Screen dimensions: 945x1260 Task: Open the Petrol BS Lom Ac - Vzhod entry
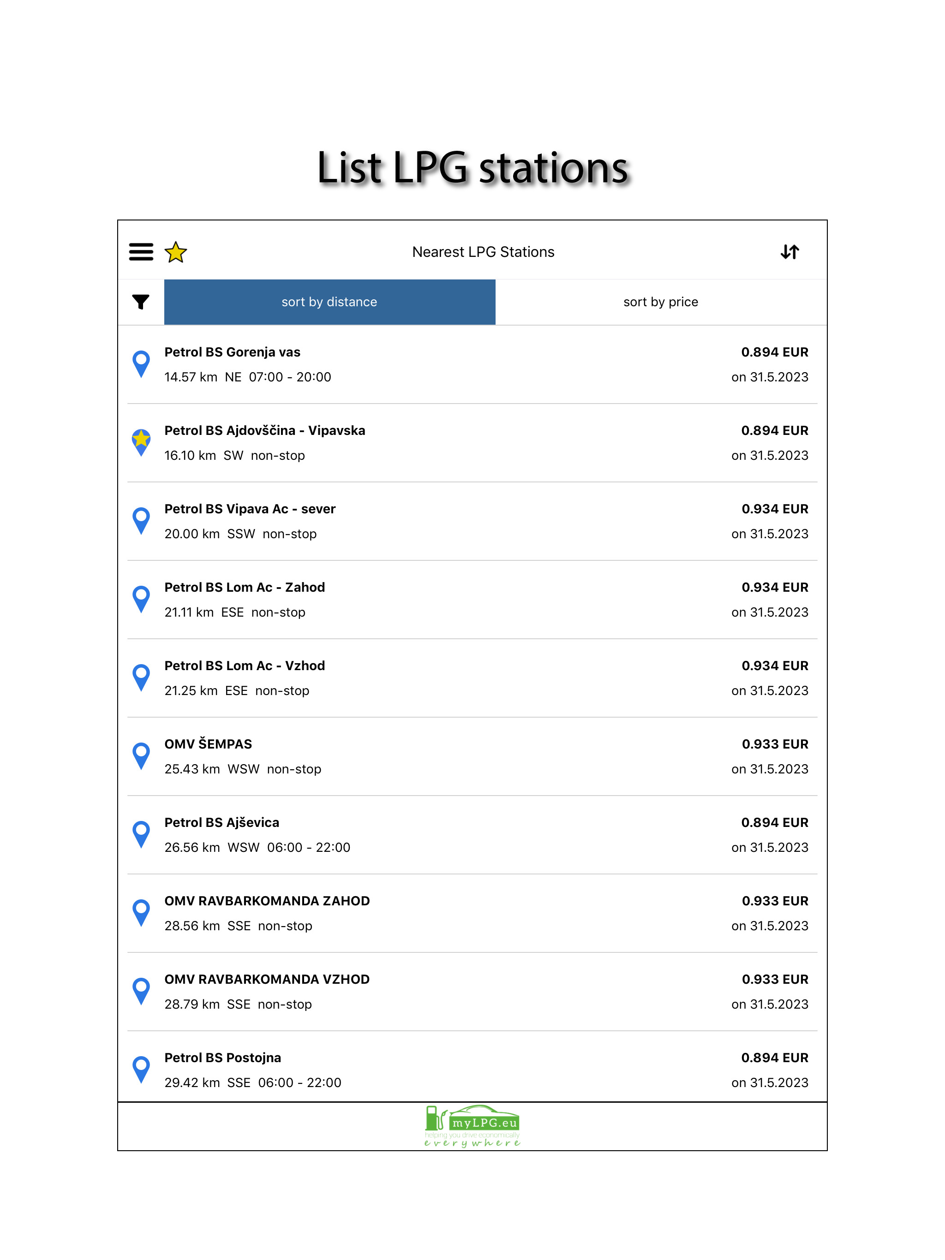(245, 666)
